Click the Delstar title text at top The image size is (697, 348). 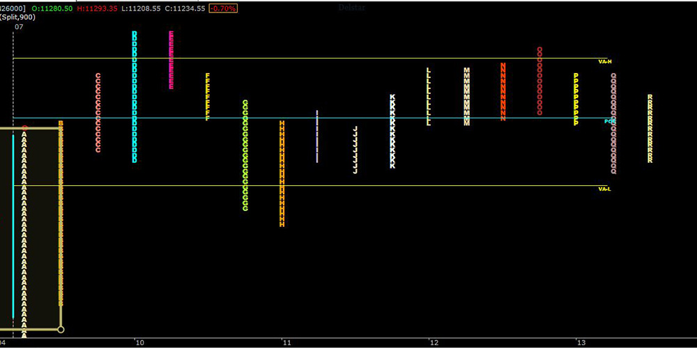click(351, 8)
